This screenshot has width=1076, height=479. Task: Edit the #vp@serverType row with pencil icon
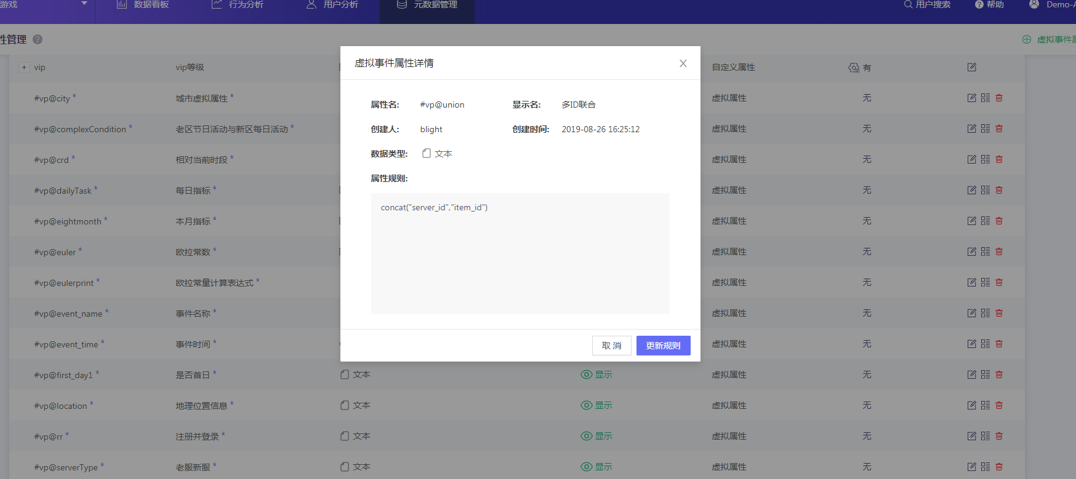[x=971, y=467]
